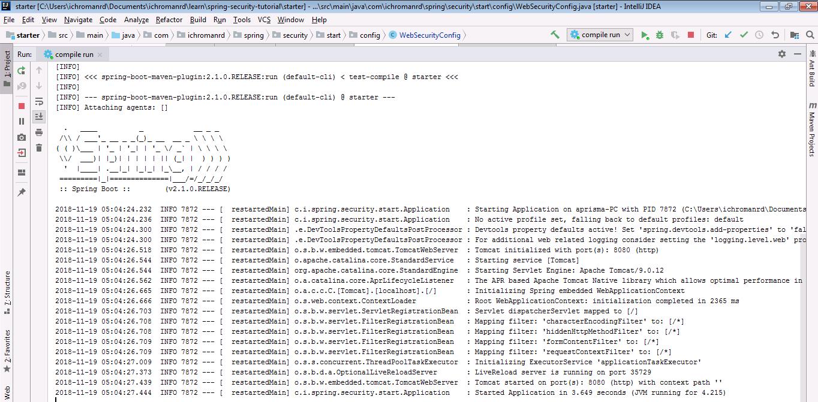Pause output in Run panel
Viewport: 818px width, 402px height.
click(x=22, y=122)
